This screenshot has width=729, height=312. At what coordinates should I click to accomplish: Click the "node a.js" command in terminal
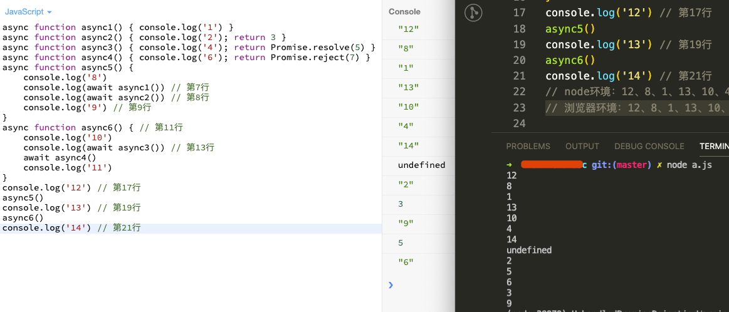click(x=689, y=165)
